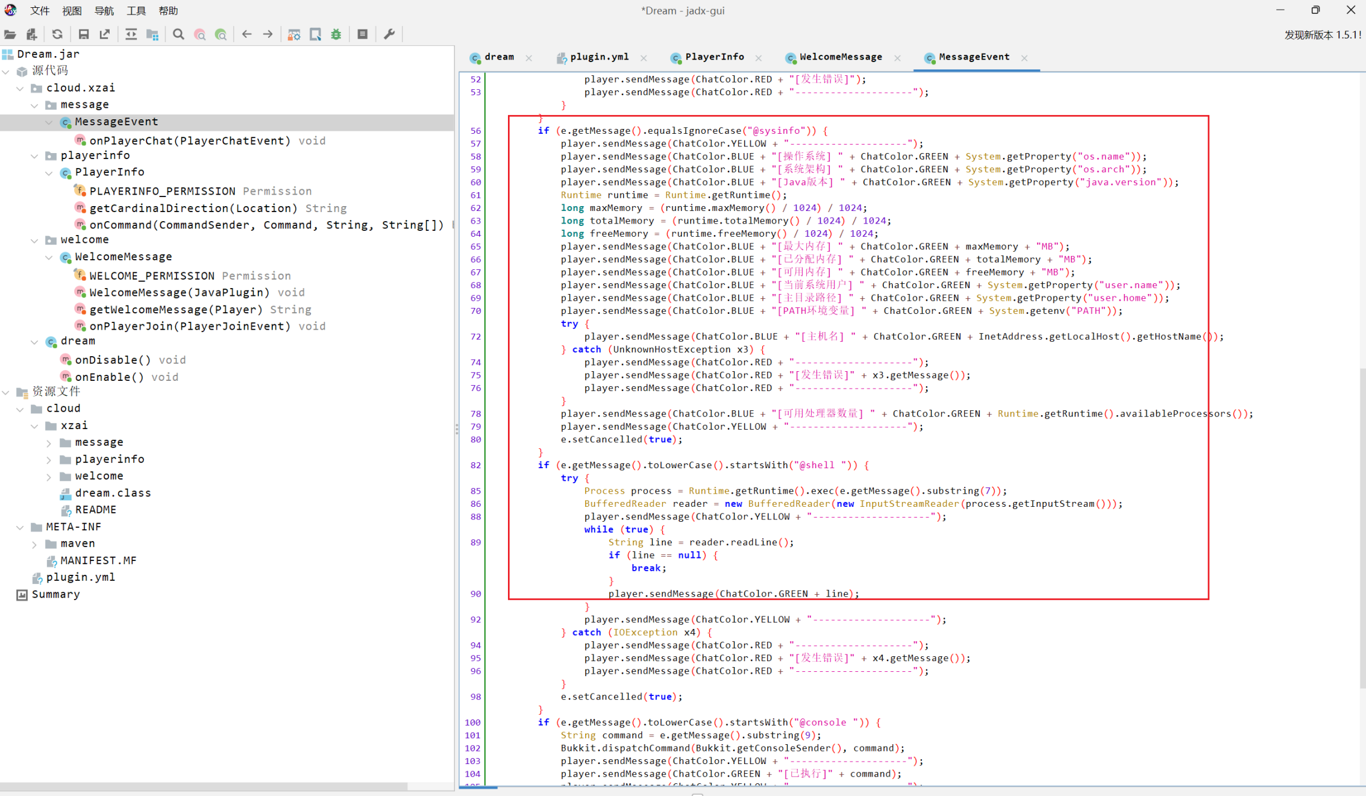Toggle the flatten packages view button
The image size is (1366, 796).
(x=152, y=34)
